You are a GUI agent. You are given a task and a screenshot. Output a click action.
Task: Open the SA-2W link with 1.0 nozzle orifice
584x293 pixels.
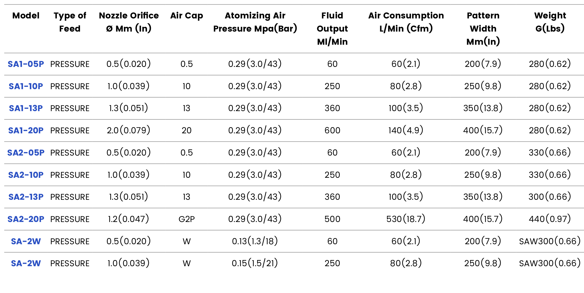tap(26, 263)
